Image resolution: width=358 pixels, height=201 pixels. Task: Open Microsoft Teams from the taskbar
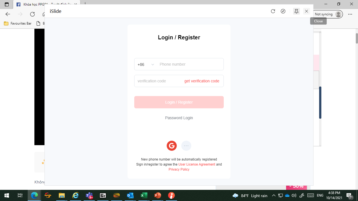tap(89, 195)
